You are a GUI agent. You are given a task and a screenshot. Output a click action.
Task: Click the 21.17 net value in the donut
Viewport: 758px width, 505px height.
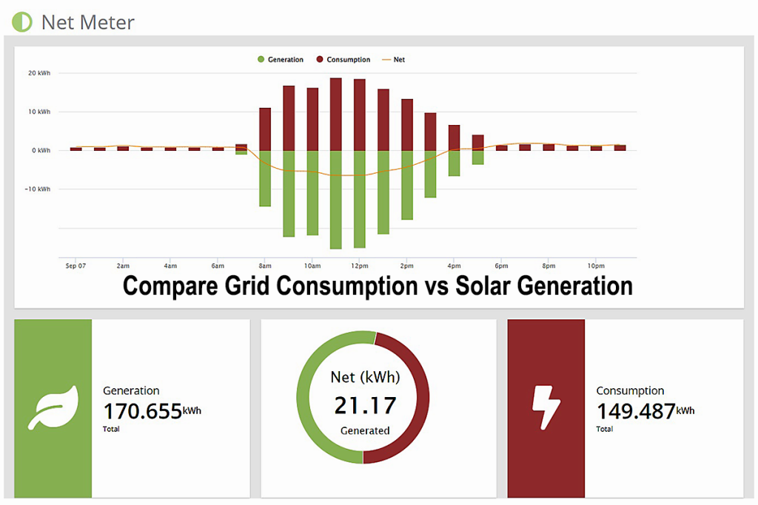tap(365, 405)
